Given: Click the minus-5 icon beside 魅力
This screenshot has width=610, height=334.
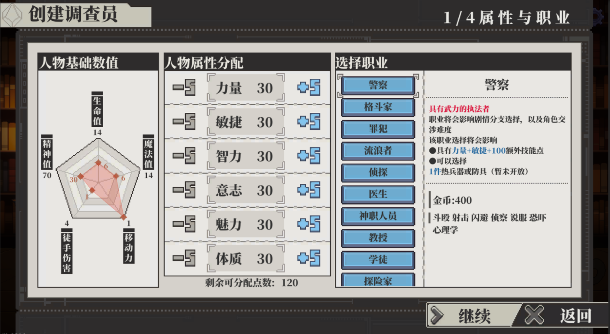Looking at the screenshot, I should click(184, 225).
